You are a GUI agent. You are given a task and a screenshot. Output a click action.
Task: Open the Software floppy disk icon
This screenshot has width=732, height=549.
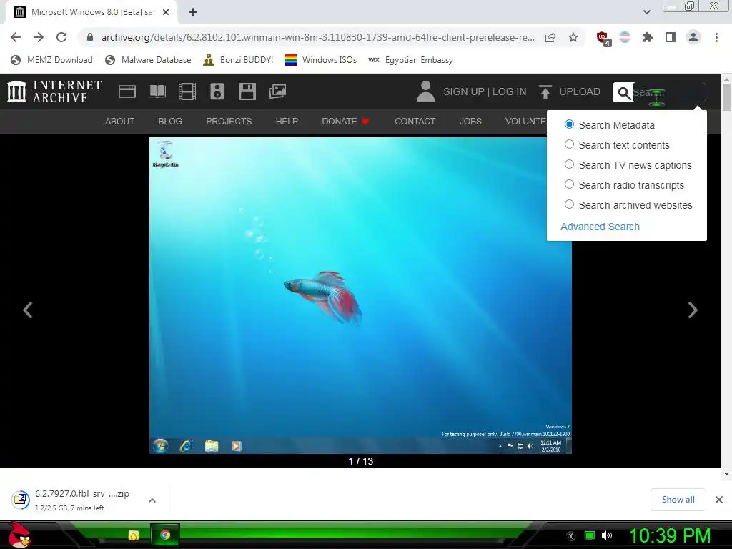pyautogui.click(x=247, y=91)
